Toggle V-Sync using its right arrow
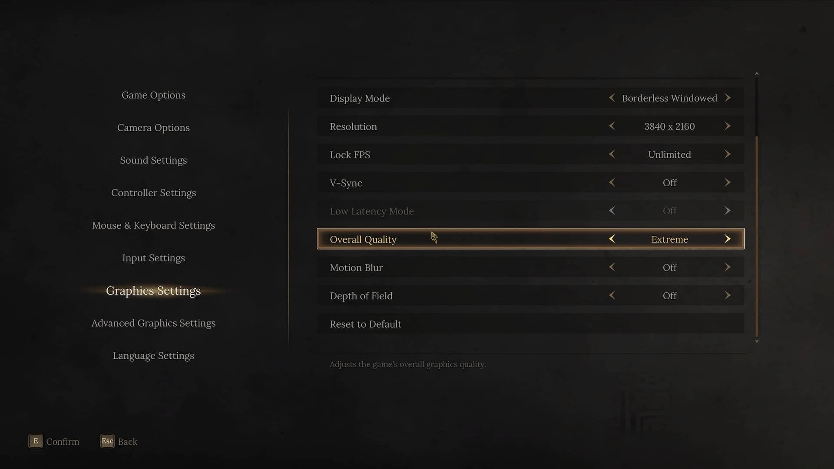Screen dimensions: 834x469 728,182
